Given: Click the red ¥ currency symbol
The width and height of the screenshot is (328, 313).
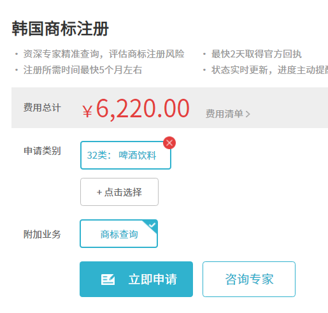Looking at the screenshot, I should point(87,111).
